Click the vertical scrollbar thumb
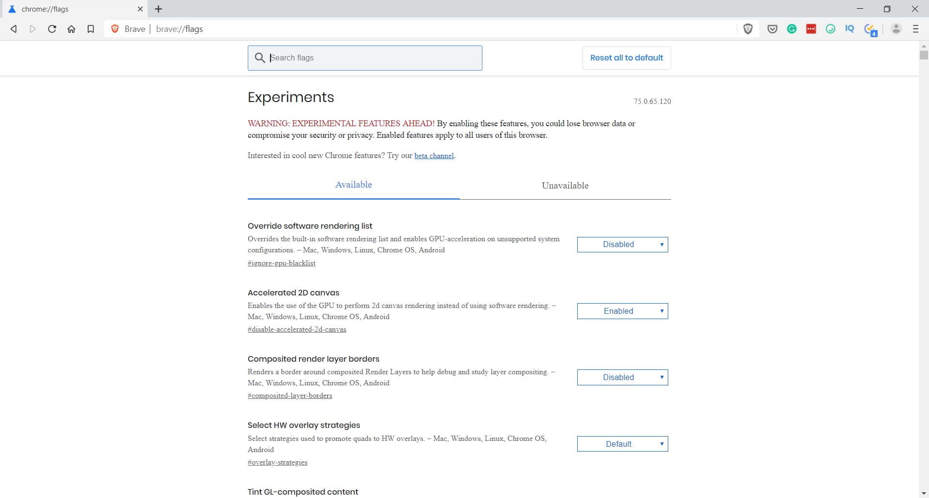The image size is (929, 498). 924,55
